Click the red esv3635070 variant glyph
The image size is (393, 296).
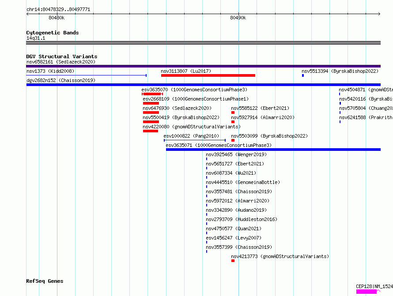point(152,94)
